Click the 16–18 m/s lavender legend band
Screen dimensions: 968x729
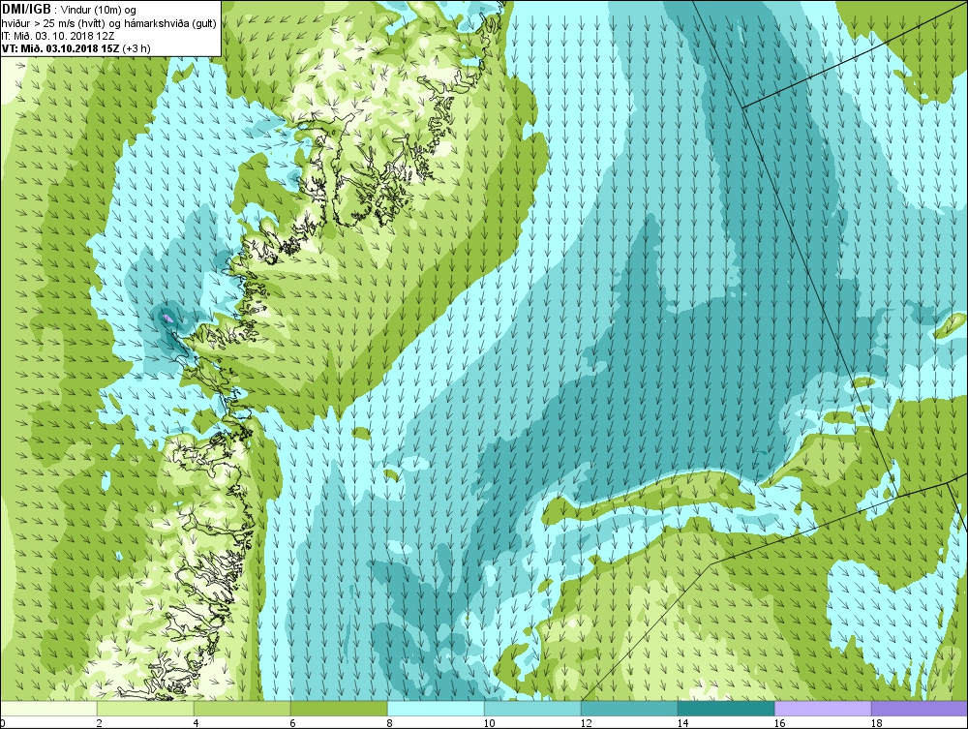[823, 708]
